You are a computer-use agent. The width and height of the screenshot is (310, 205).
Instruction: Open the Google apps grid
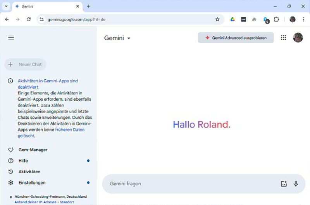pos(284,38)
